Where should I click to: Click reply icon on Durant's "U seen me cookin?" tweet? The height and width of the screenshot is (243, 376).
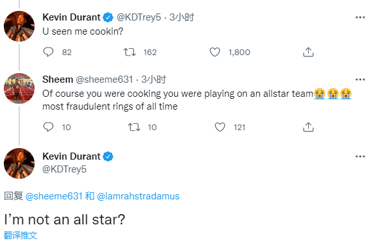click(x=48, y=52)
